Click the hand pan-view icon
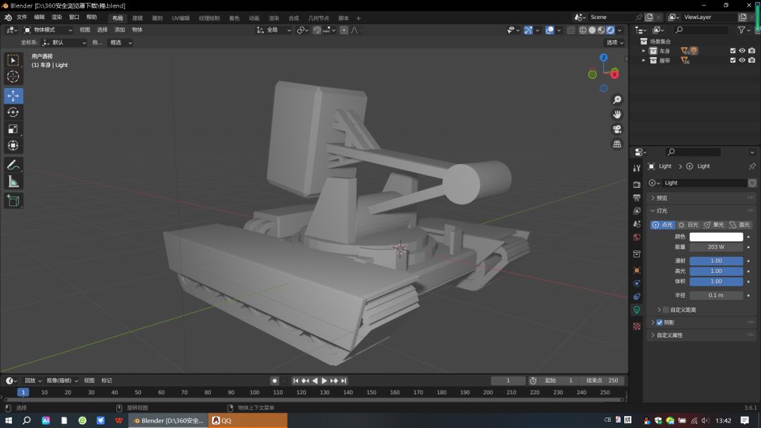This screenshot has width=761, height=428. 617,115
